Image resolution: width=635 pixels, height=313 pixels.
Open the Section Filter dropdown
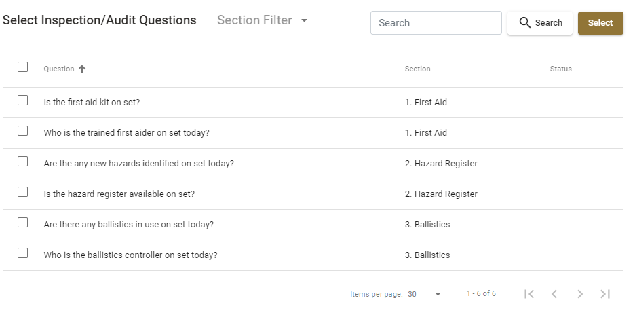[x=262, y=20]
